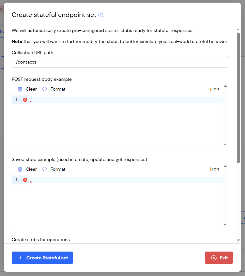This screenshot has height=276, width=245.
Task: Clear the Saved state example editor
Action: coord(27,169)
